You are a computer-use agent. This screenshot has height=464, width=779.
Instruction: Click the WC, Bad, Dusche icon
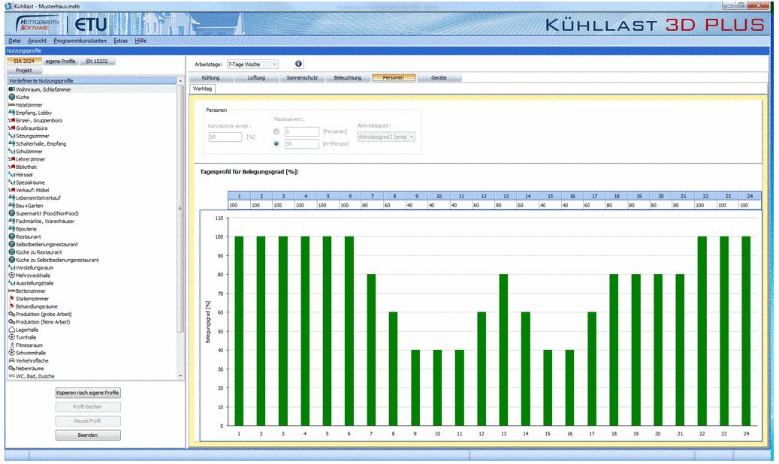pos(11,376)
